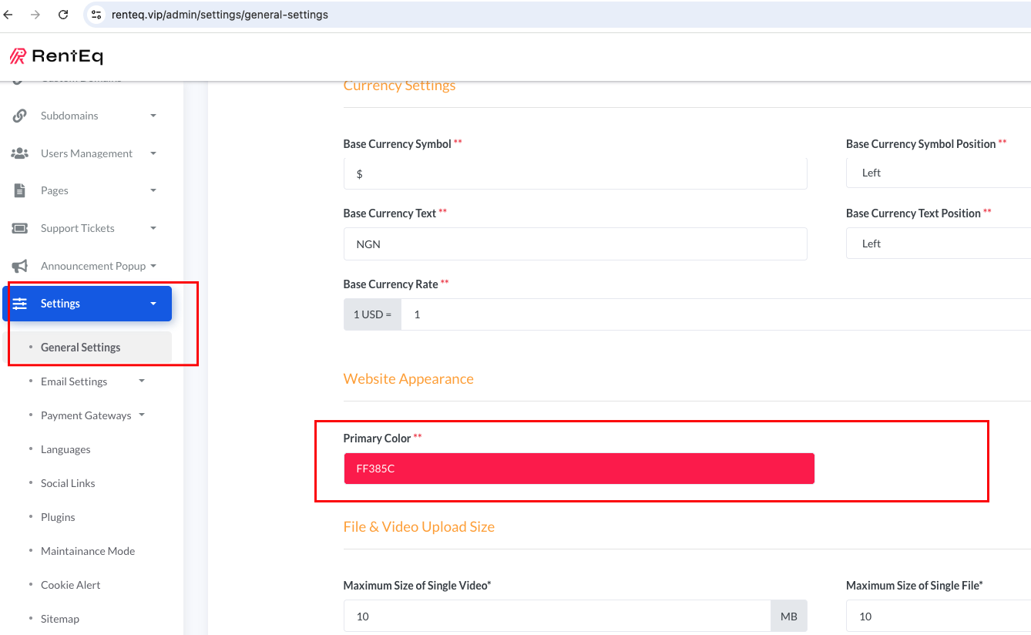Click the Announcement Popup megaphone icon
Image resolution: width=1031 pixels, height=635 pixels.
tap(20, 266)
